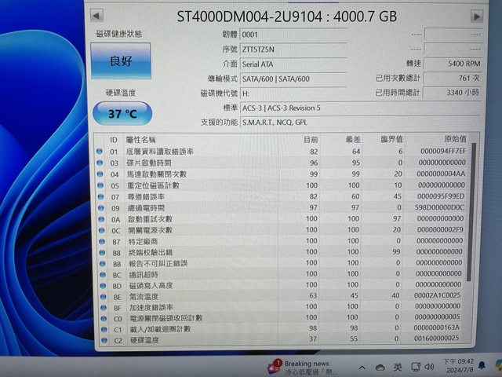Expand hidden tray icons chevron
Image resolution: width=502 pixels, height=377 pixels.
[x=362, y=368]
